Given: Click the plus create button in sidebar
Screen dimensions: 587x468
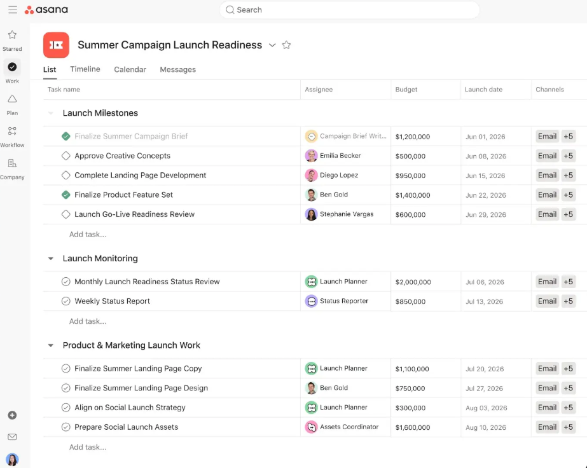Looking at the screenshot, I should [x=12, y=415].
